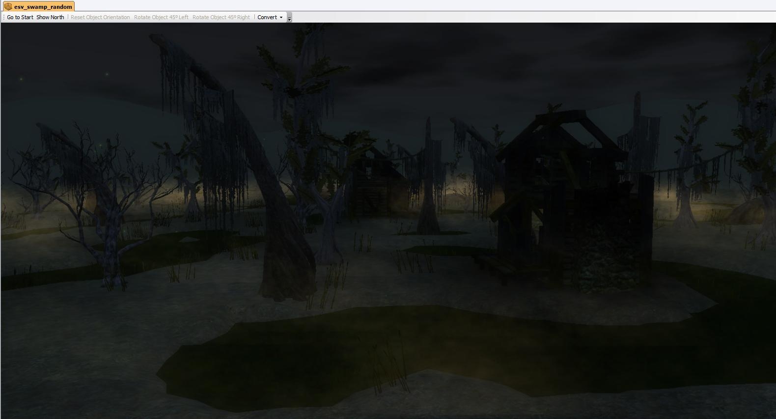This screenshot has width=776, height=419.
Task: Select the wooden steps beside the large hut
Action: pyautogui.click(x=496, y=266)
